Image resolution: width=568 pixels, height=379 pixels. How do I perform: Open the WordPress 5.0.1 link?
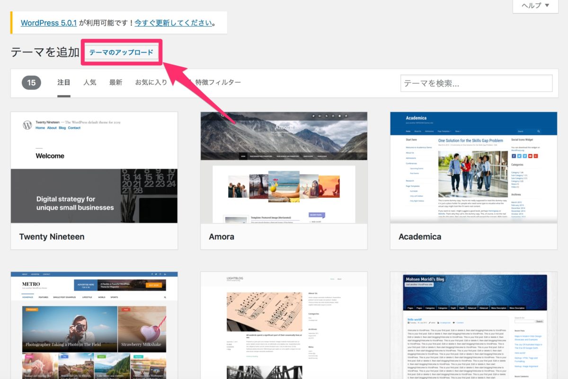[49, 23]
